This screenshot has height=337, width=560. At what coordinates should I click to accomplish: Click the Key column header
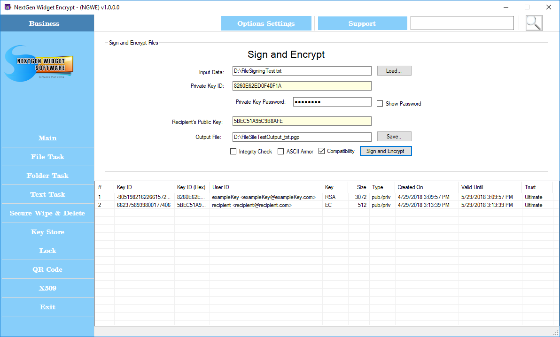(x=335, y=187)
